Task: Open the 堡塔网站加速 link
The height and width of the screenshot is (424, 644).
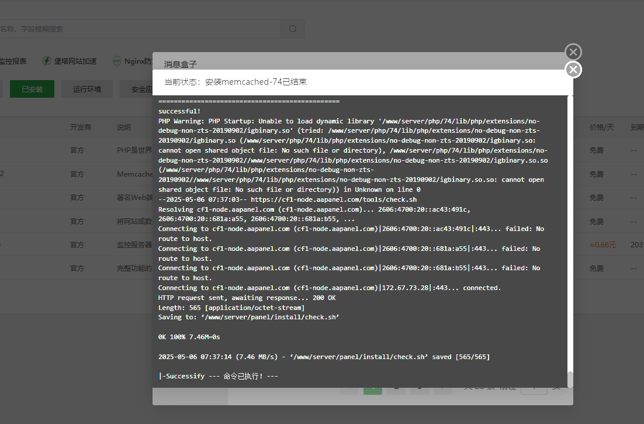Action: pyautogui.click(x=75, y=61)
